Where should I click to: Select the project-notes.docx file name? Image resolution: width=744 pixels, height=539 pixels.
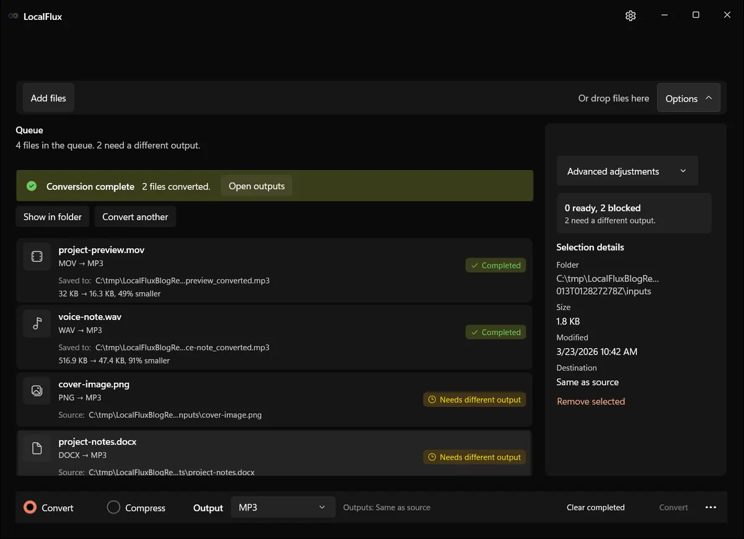click(x=97, y=442)
